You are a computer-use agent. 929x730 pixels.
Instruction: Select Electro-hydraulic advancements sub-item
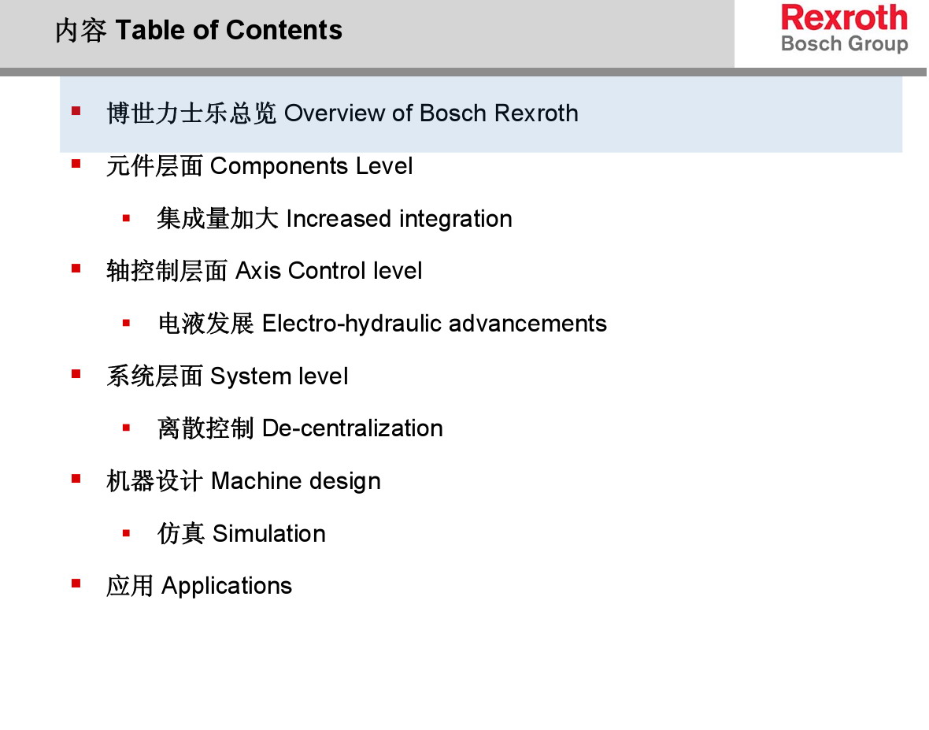(x=383, y=324)
